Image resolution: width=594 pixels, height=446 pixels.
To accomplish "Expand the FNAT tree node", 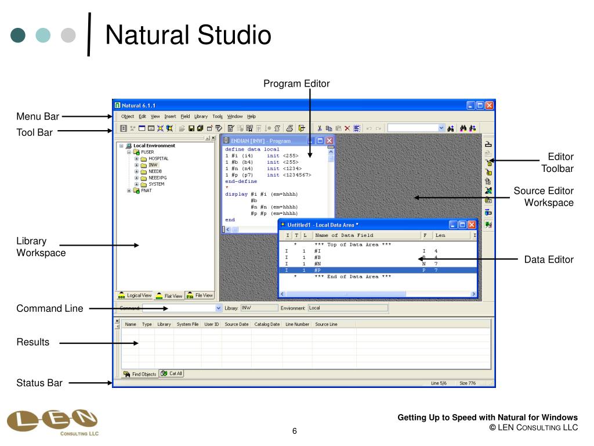I will click(129, 190).
